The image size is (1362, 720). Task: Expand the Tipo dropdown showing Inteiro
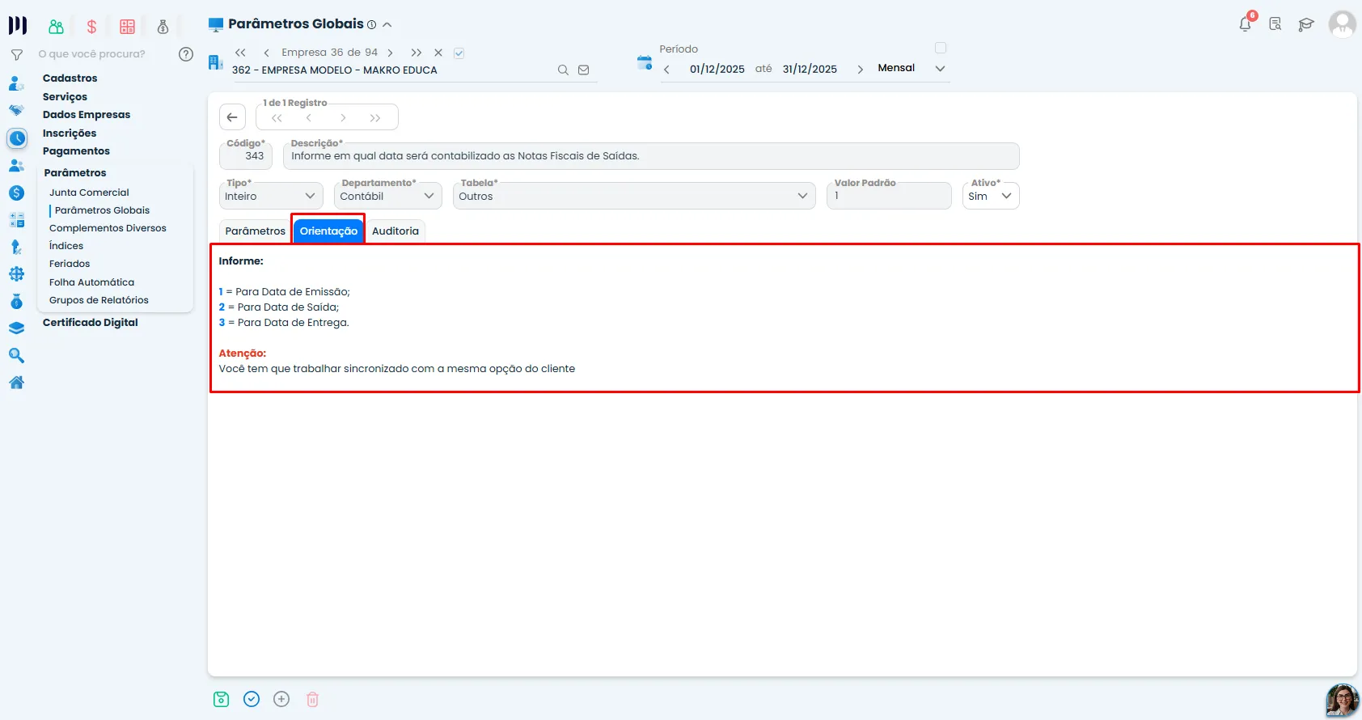(271, 196)
